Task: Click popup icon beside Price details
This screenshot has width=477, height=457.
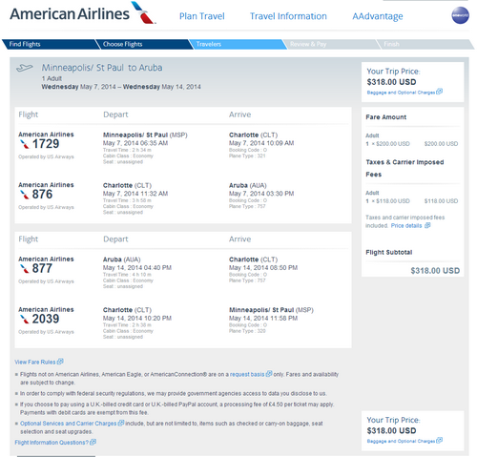Action: tap(427, 225)
